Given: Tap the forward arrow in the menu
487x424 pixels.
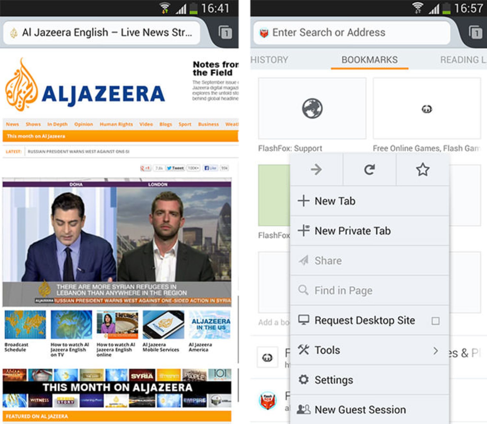Looking at the screenshot, I should [316, 169].
